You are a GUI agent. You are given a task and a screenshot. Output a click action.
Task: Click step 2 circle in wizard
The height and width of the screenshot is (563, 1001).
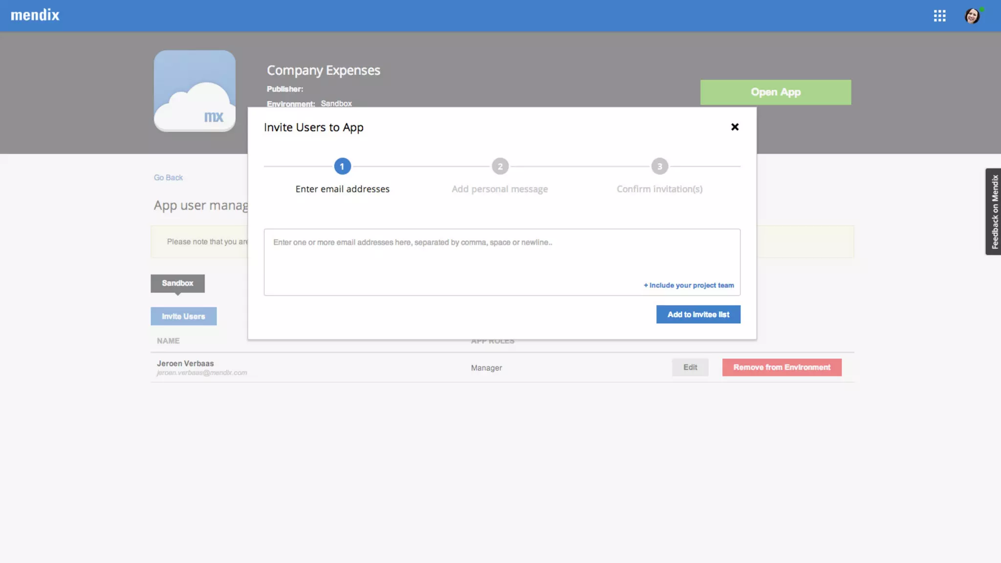pyautogui.click(x=500, y=167)
